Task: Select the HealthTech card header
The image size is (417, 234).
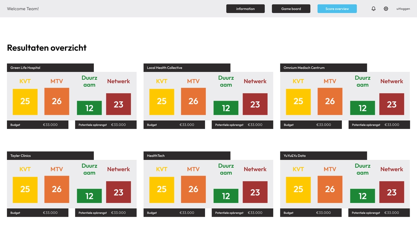Action: click(187, 156)
